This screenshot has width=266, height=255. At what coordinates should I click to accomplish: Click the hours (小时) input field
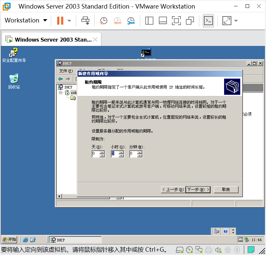tap(115, 154)
